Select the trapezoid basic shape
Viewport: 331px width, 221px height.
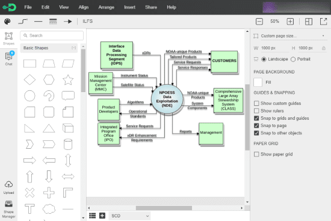pos(49,64)
